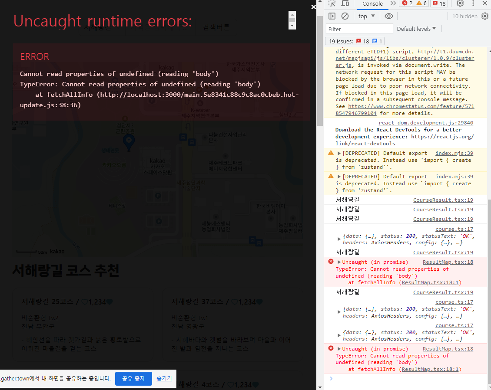Click the heart icon on 37코스 card
Image resolution: width=491 pixels, height=390 pixels.
pyautogui.click(x=235, y=302)
